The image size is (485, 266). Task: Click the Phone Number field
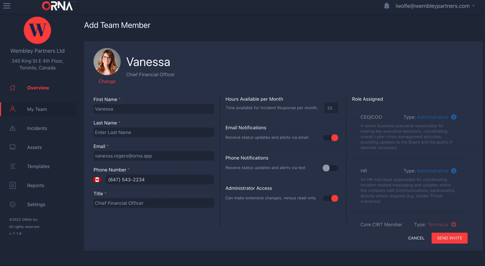point(159,180)
